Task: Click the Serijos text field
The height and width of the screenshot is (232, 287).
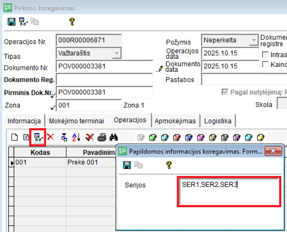Action: (229, 191)
